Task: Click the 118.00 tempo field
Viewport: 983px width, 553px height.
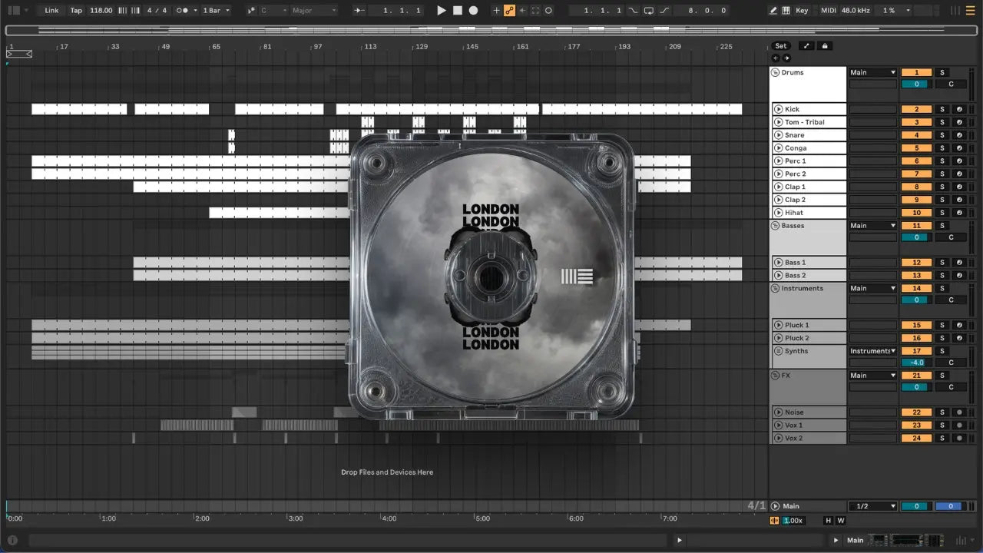Action: pos(101,11)
